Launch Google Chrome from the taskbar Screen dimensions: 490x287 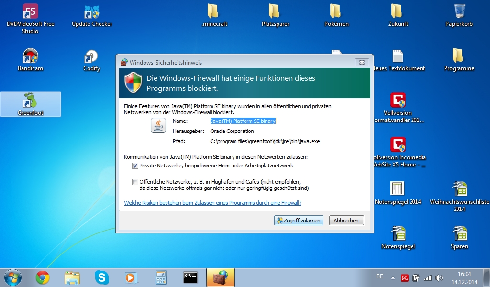tap(43, 277)
